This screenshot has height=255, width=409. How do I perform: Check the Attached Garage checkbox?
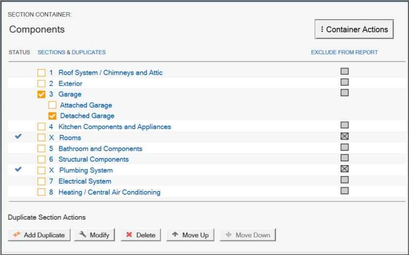(x=53, y=105)
